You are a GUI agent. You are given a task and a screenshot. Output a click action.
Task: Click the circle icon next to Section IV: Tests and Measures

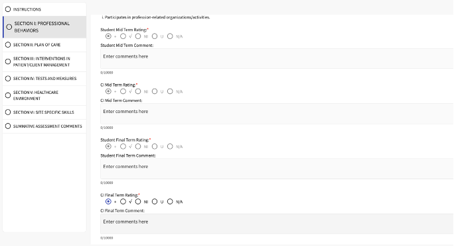click(x=8, y=79)
